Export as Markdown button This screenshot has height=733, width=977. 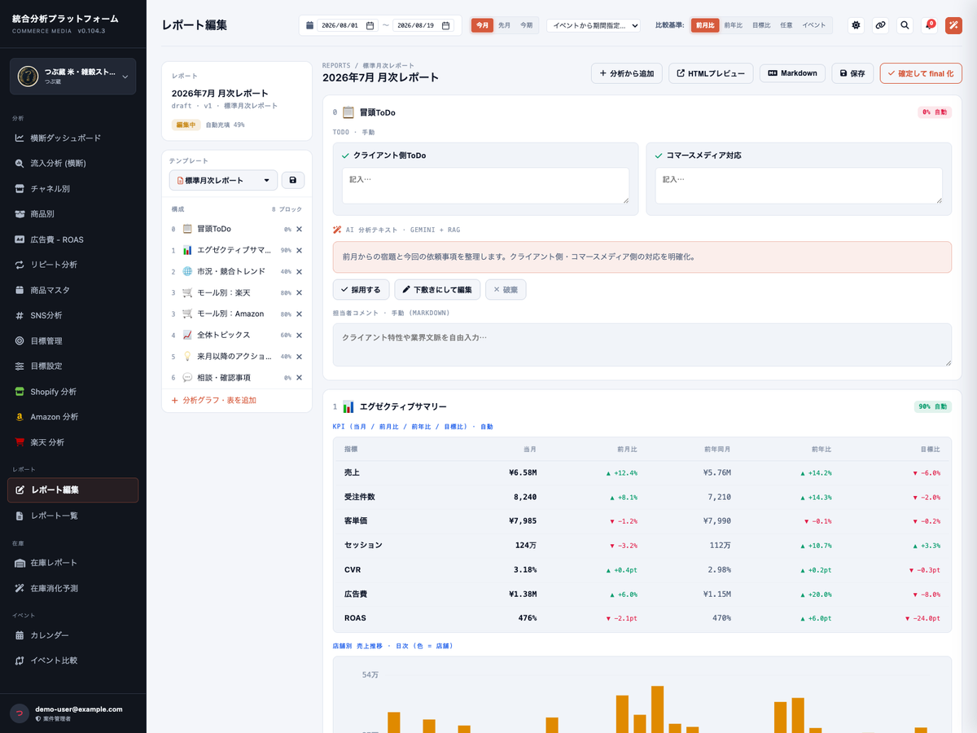[793, 73]
